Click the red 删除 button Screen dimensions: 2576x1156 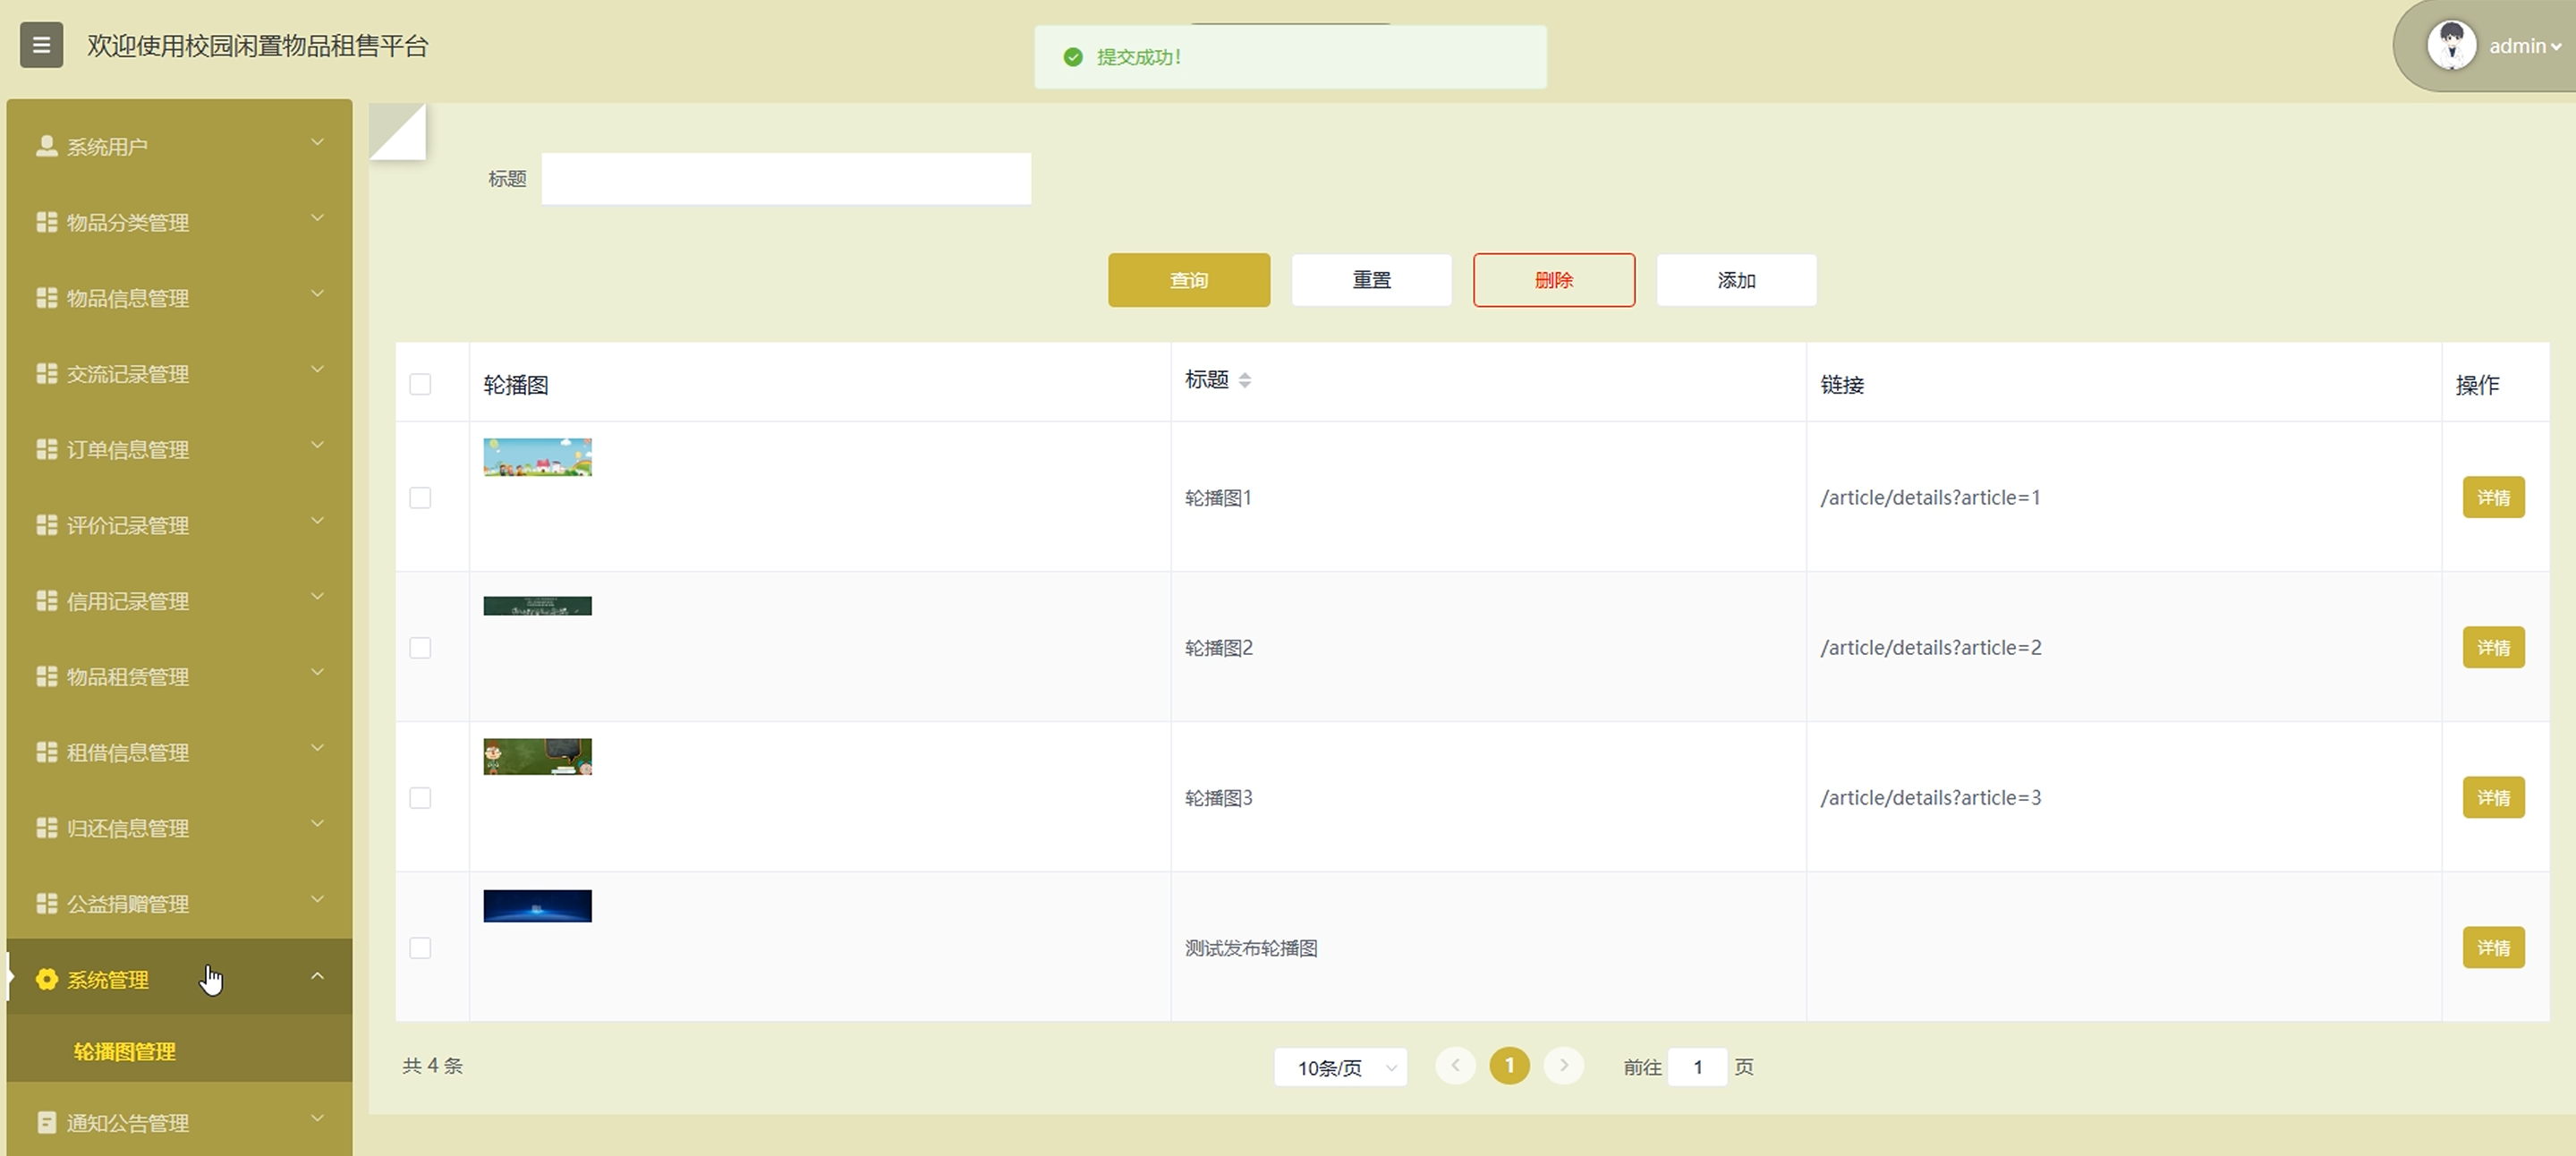click(1553, 280)
